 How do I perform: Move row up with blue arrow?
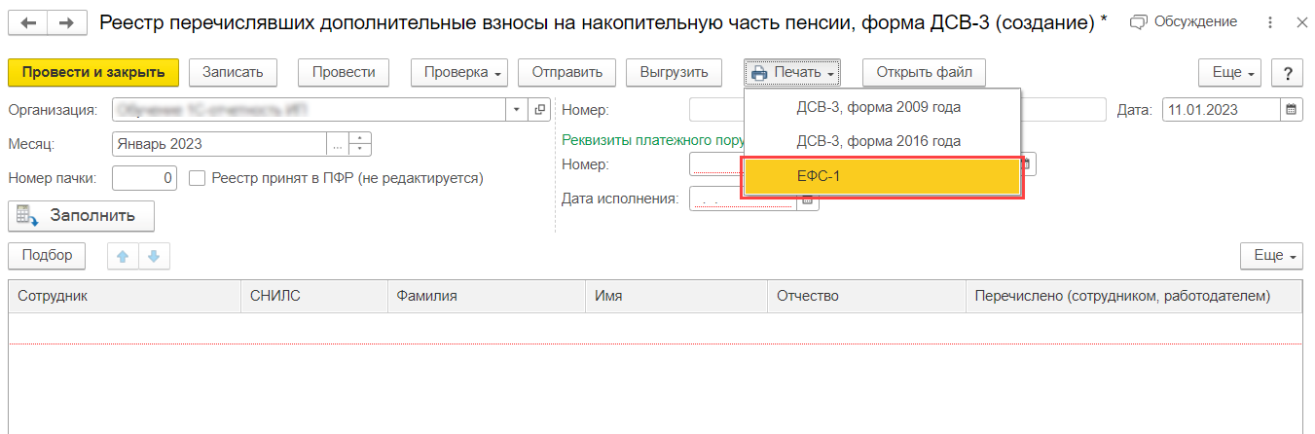coord(123,256)
